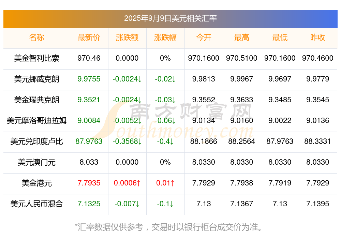The width and height of the screenshot is (341, 238).
Task: Click change amount '-0.0024↓' in the Swedish krona row
Action: (127, 100)
